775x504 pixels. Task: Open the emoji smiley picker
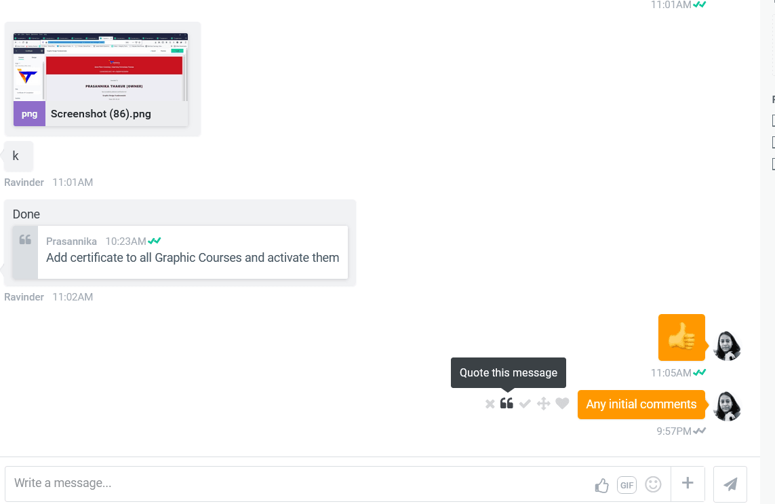pos(653,484)
